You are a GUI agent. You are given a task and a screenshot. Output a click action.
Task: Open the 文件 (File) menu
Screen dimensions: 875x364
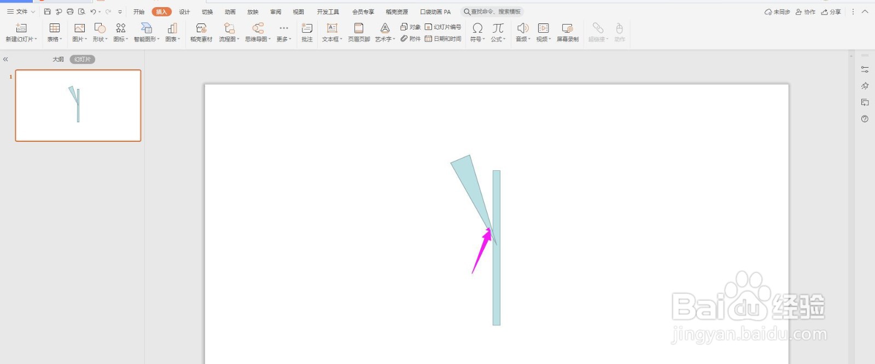point(21,11)
